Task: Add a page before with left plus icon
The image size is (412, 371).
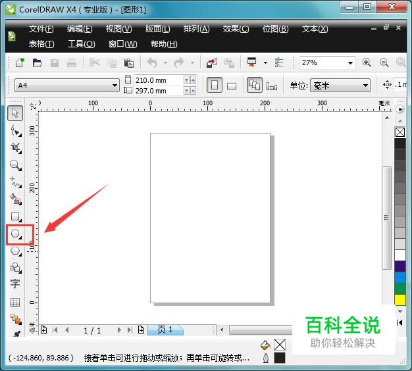Action: (44, 330)
